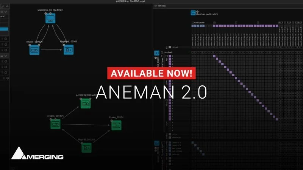303x170 pixels.
Task: Click the MassCore device icon in matrix header
Action: 193,13
